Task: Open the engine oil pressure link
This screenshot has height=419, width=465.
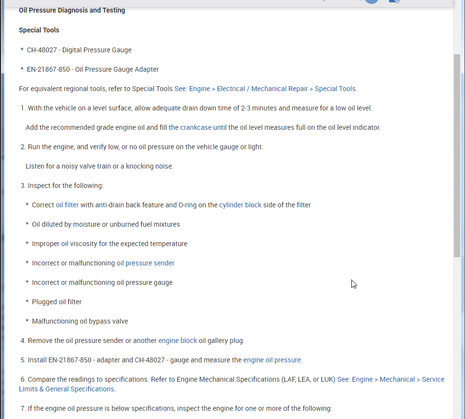Action: tap(272, 360)
